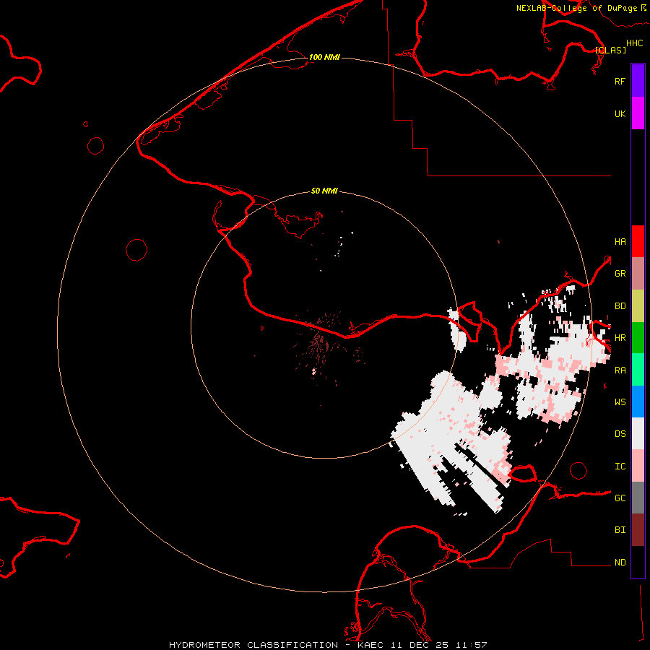Click the BI legend label
Image resolution: width=650 pixels, height=650 pixels.
pos(620,530)
